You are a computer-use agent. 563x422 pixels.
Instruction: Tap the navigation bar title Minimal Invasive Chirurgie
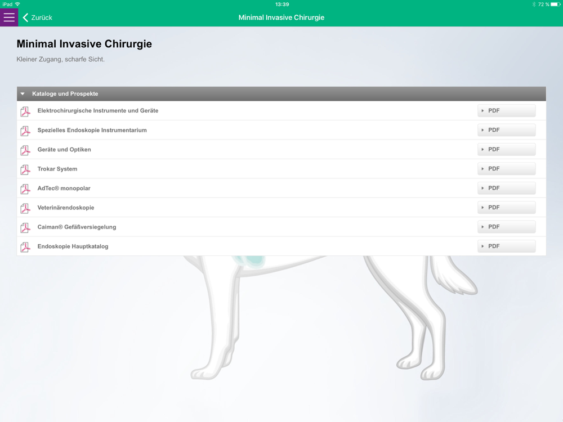(281, 17)
